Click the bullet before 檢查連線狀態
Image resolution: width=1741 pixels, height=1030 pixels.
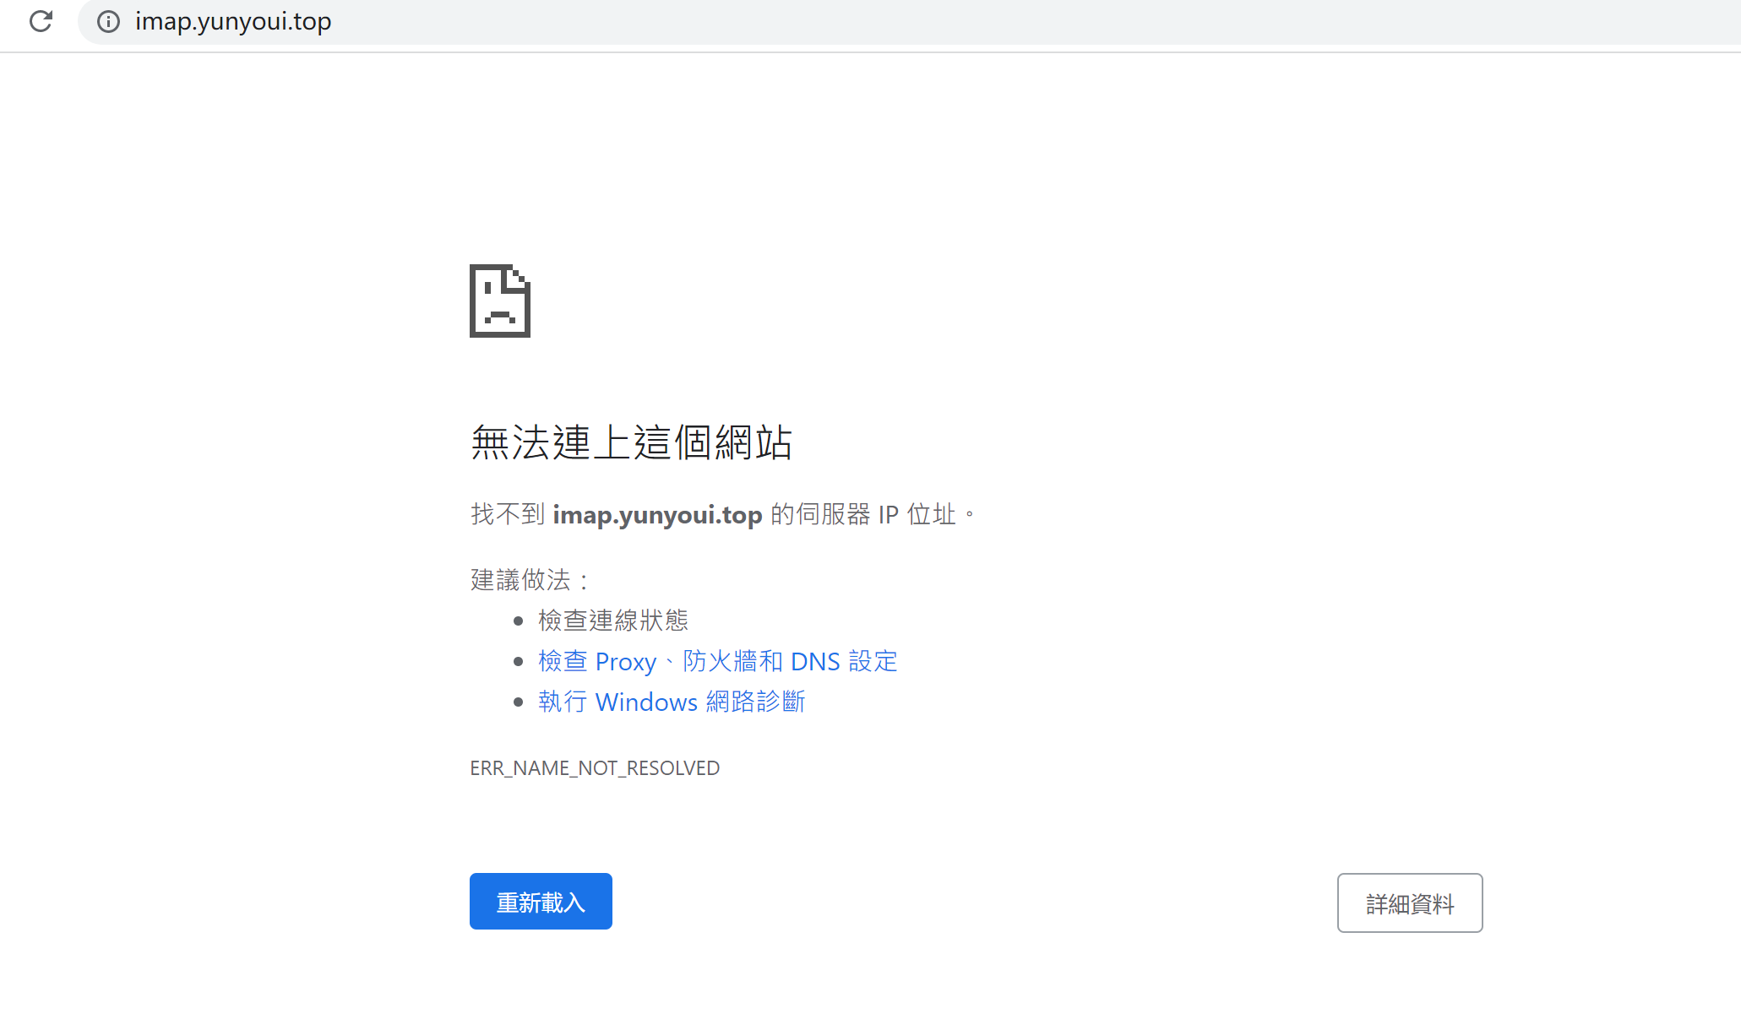click(518, 621)
